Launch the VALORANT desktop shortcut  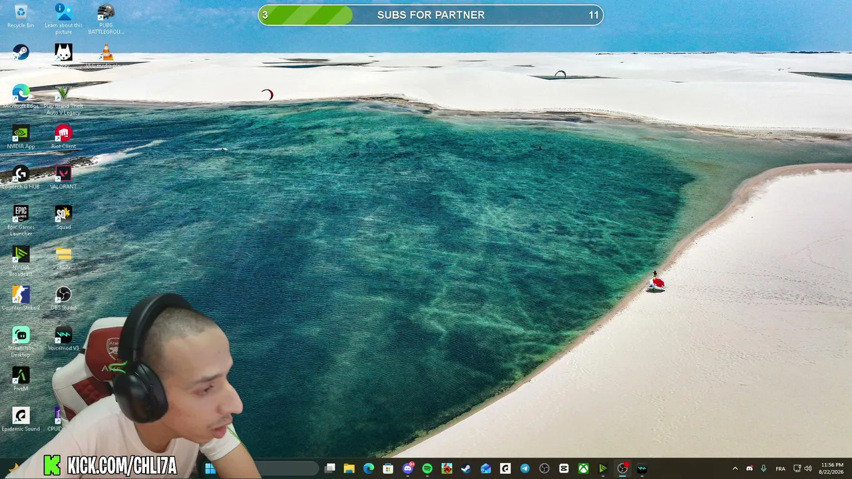[63, 178]
